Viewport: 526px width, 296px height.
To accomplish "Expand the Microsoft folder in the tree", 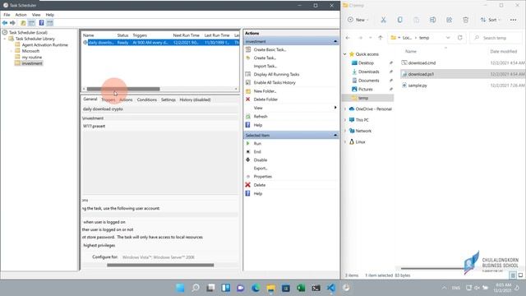I will click(x=12, y=51).
